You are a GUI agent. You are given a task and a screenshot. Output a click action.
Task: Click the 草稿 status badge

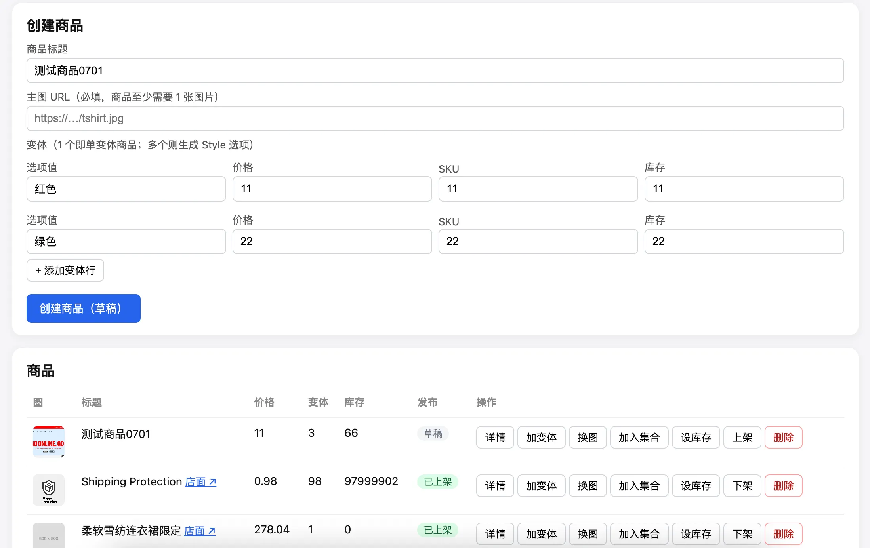(x=433, y=434)
